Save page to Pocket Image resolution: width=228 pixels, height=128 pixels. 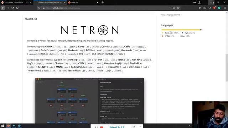(174, 8)
